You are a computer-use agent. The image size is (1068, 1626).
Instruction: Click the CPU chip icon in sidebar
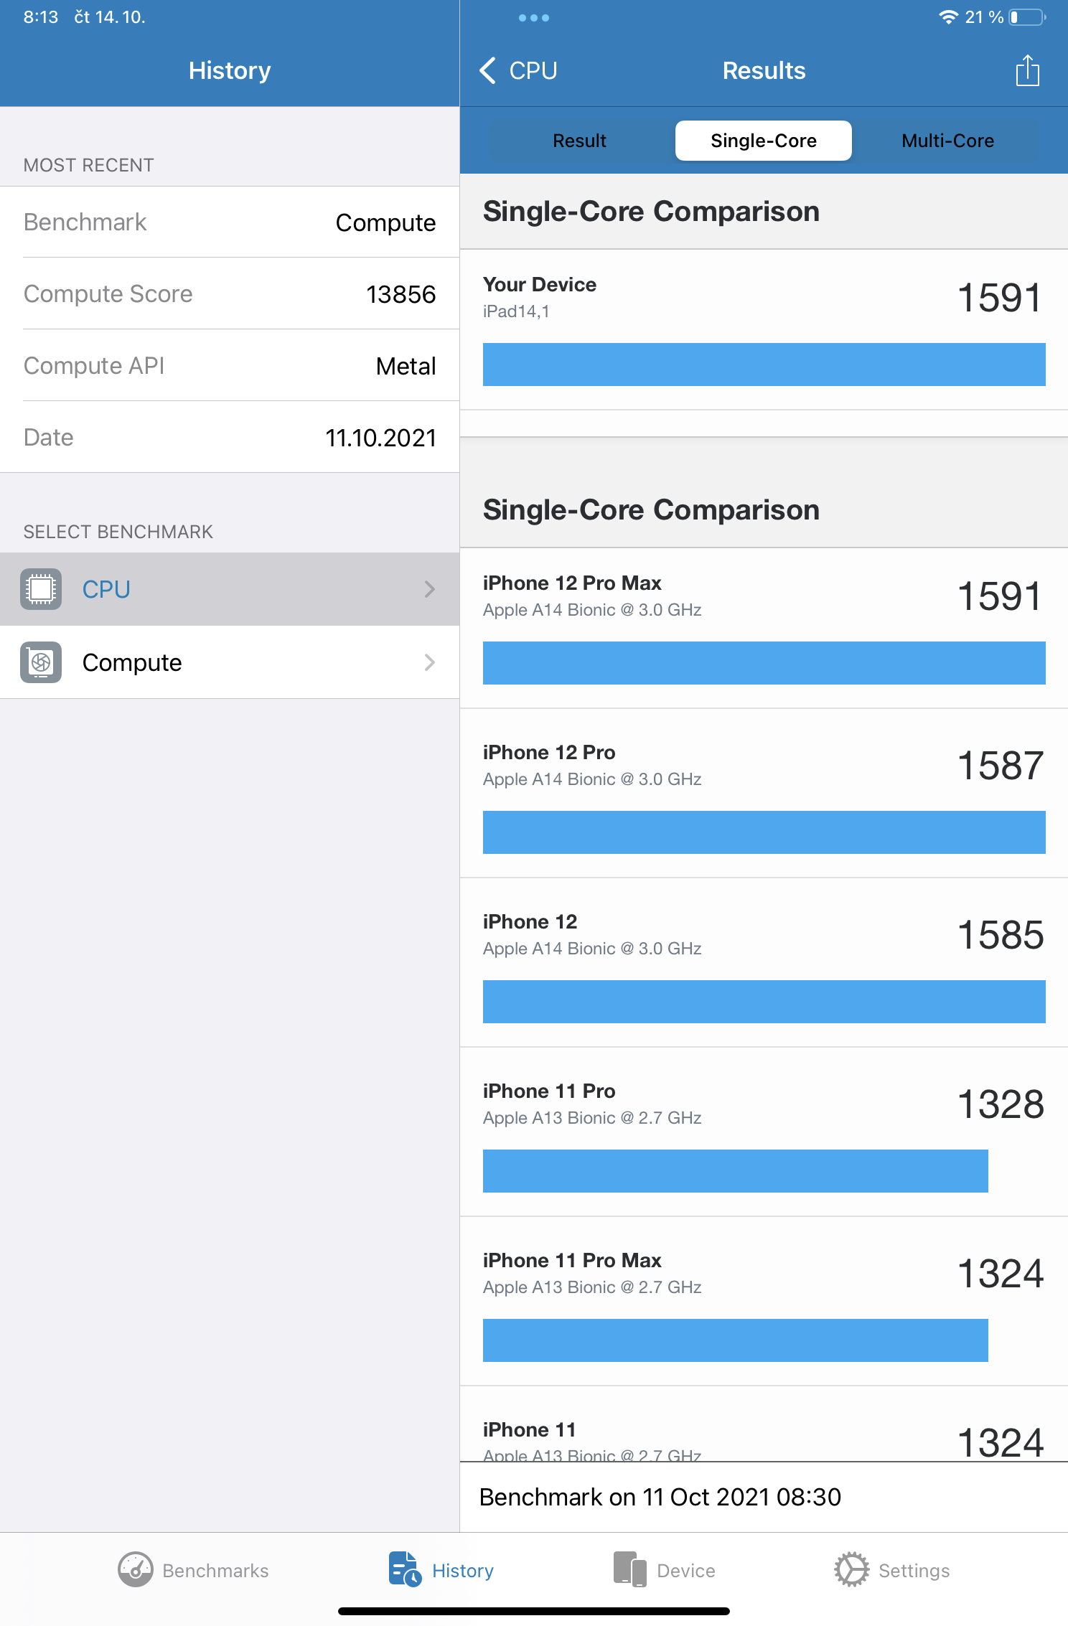click(x=42, y=588)
